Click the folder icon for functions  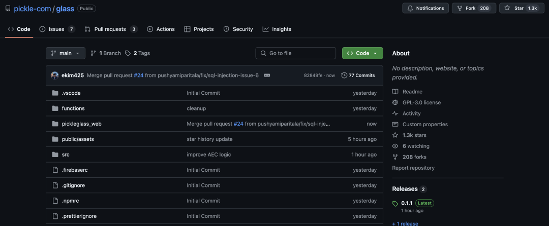coord(54,108)
